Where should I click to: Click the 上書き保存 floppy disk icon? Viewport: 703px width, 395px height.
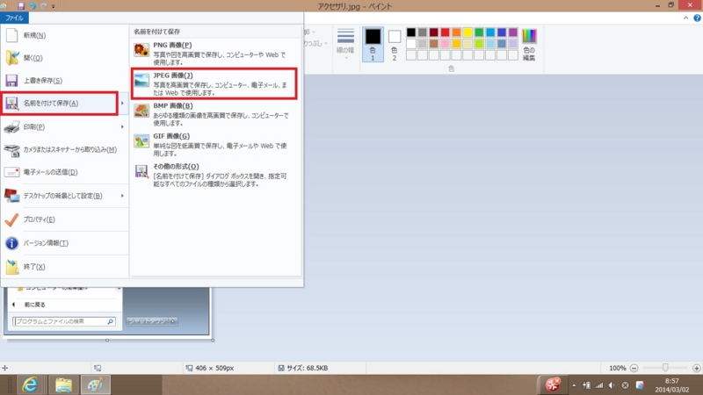pos(11,81)
